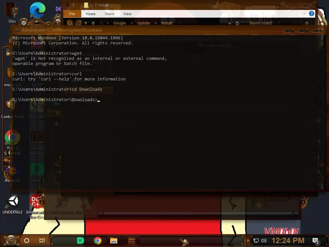Viewport: 329px width, 247px height.
Task: Select Update in the address path
Action: 144,23
